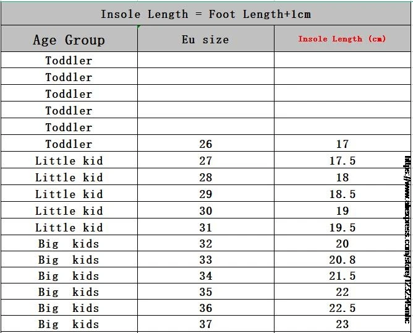Click the Age Group header cell

69,40
